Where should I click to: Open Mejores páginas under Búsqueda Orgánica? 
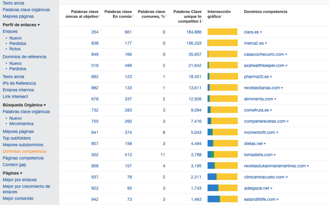(x=18, y=132)
